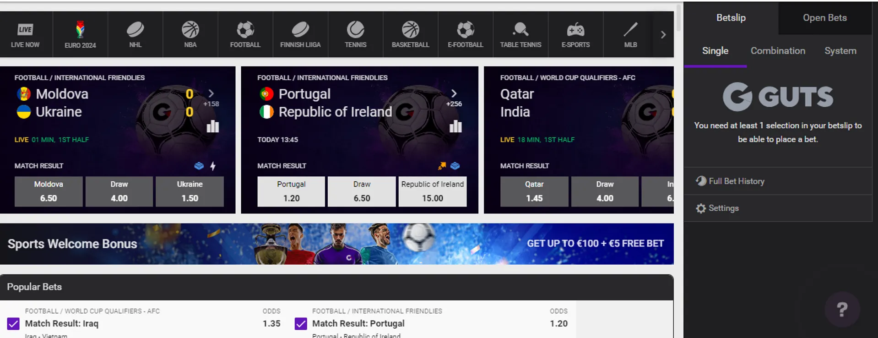Viewport: 878px width, 338px height.
Task: Switch to Betslip tab
Action: pos(731,18)
